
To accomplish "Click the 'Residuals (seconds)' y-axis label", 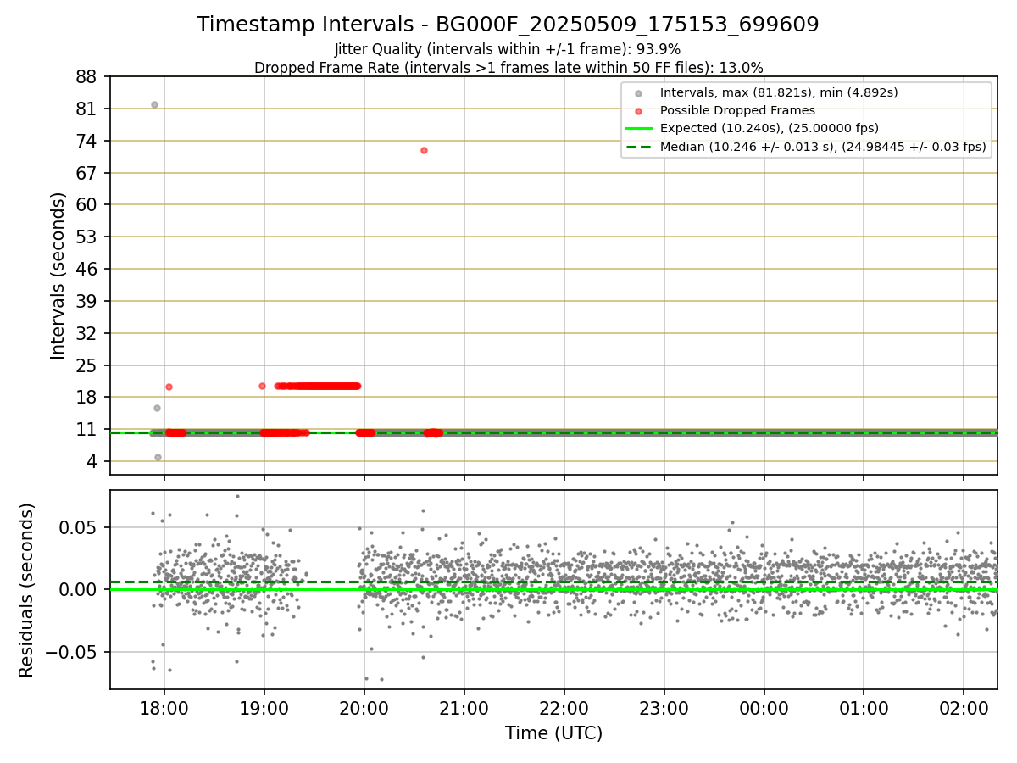I will [x=26, y=590].
